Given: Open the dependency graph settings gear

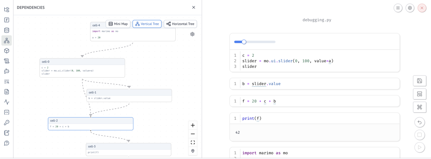Looking at the screenshot, I should click(x=192, y=34).
